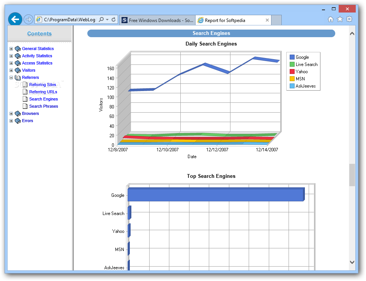The image size is (366, 281).
Task: Open the Errors link
Action: (28, 121)
